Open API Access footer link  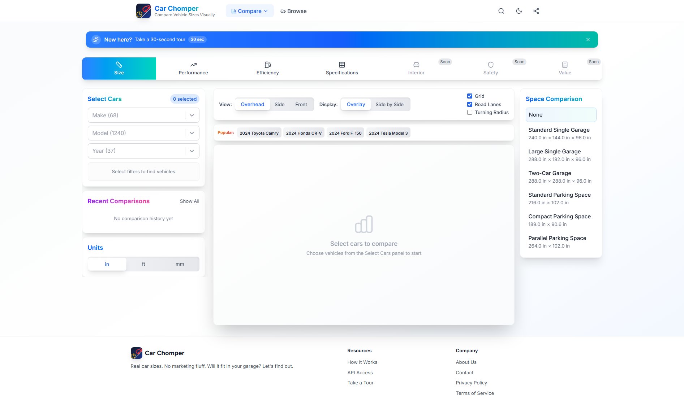360,373
